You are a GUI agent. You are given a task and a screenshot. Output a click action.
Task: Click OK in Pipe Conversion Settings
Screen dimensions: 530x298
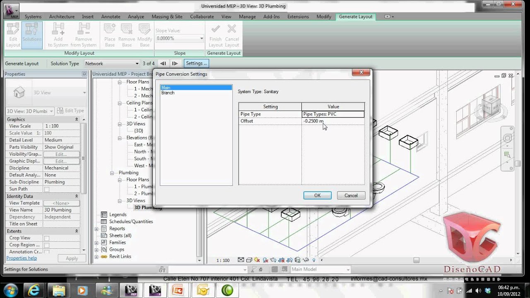click(317, 195)
